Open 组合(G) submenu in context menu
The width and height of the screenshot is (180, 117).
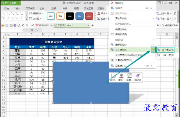[x=132, y=40]
